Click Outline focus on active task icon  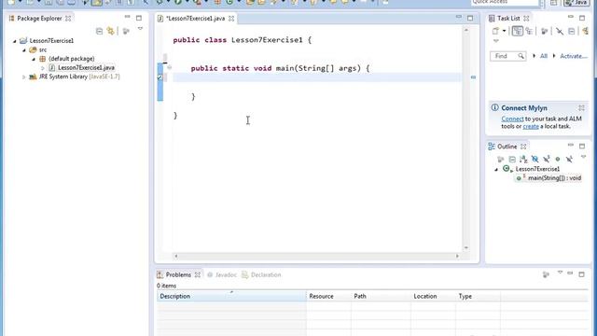(x=501, y=159)
